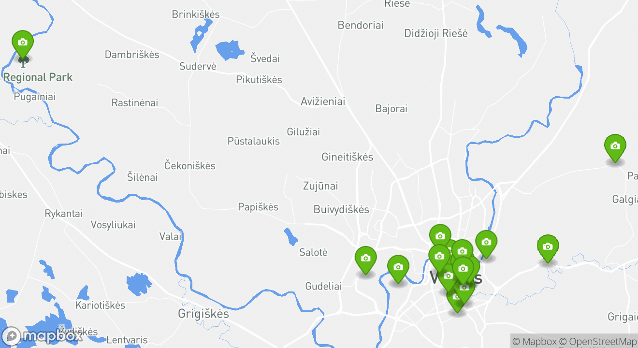Click the Lentvaris town label
638x348 pixels.
pyautogui.click(x=127, y=340)
